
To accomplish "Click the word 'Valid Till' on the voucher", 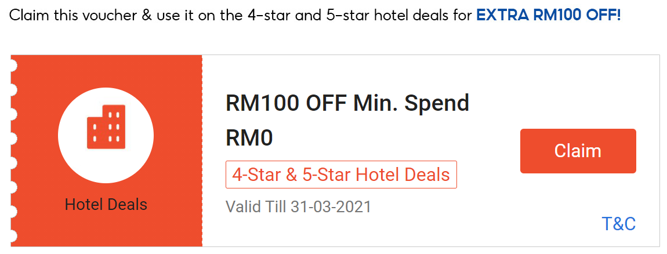I will pyautogui.click(x=255, y=206).
